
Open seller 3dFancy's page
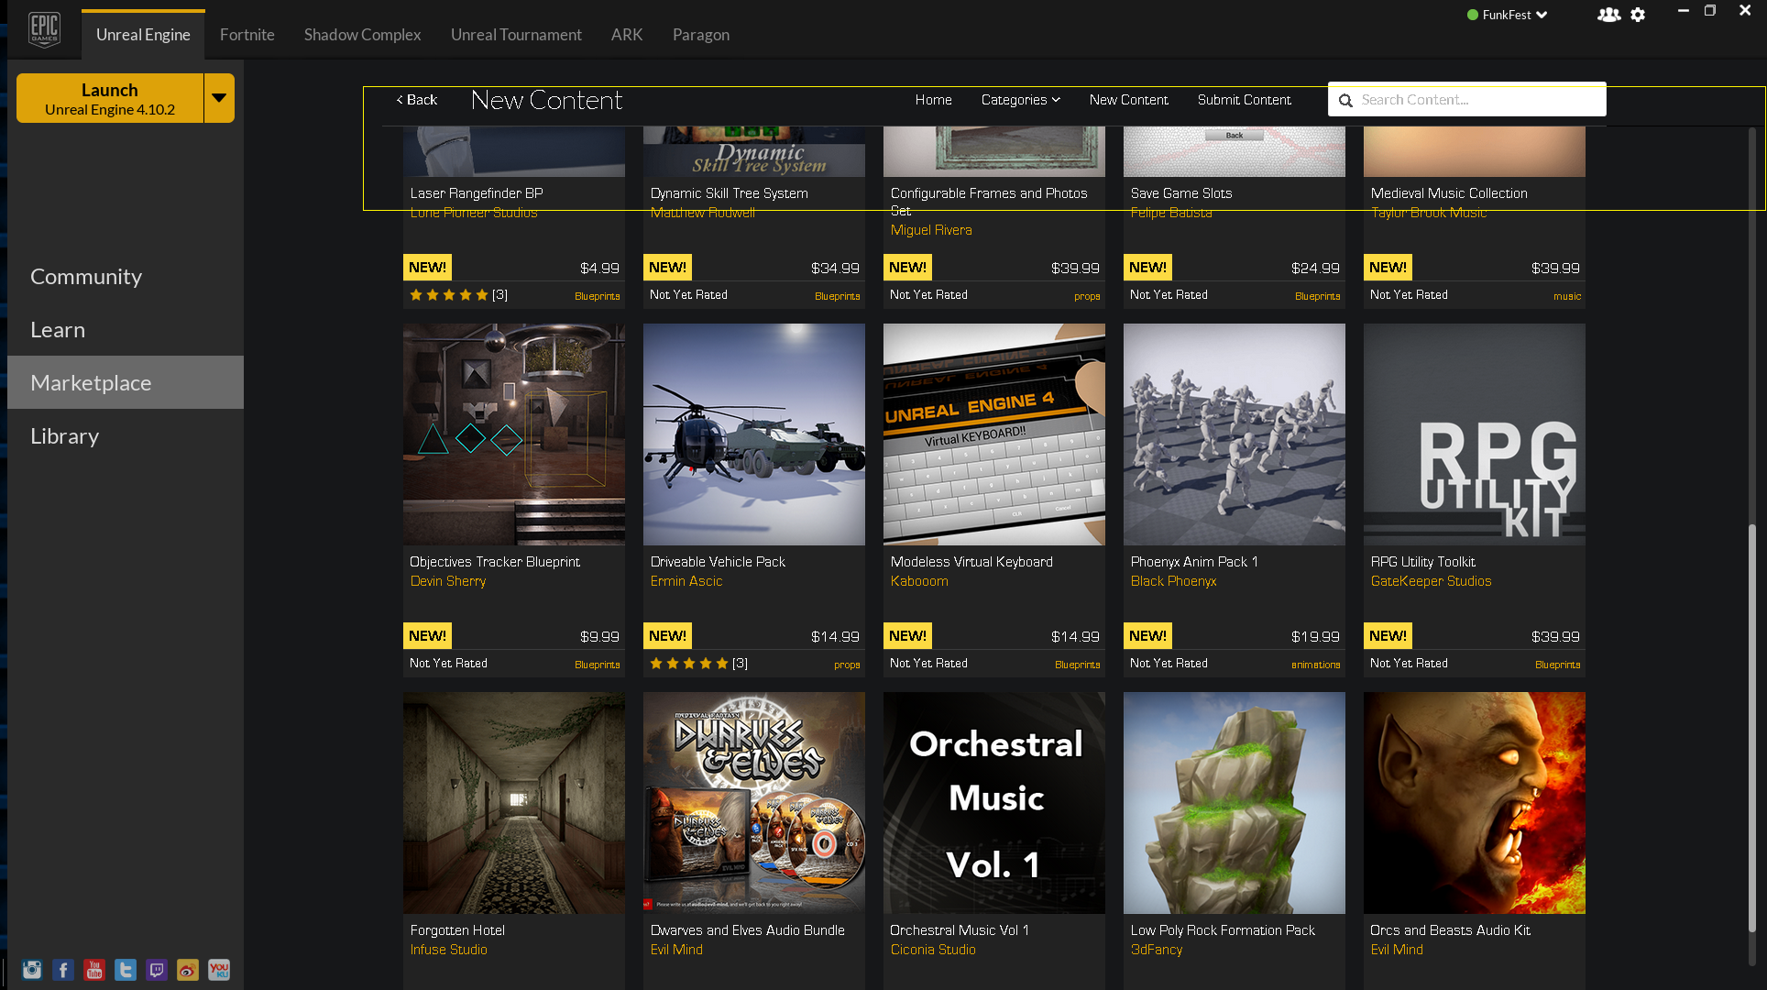(x=1157, y=950)
